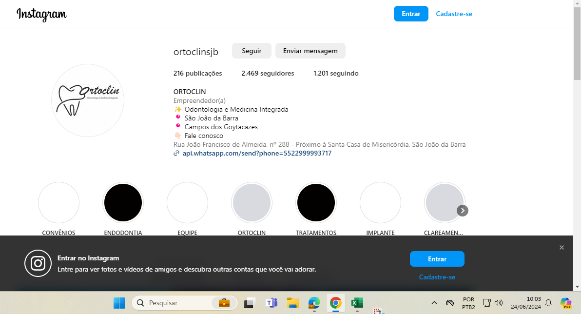Open File Explorer from the taskbar

pyautogui.click(x=293, y=303)
